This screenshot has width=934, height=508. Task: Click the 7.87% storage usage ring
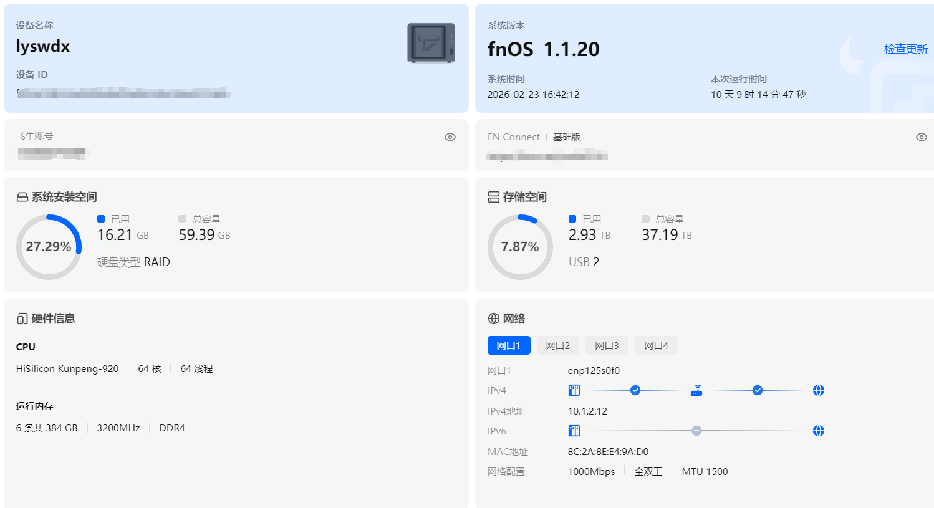[x=520, y=247]
